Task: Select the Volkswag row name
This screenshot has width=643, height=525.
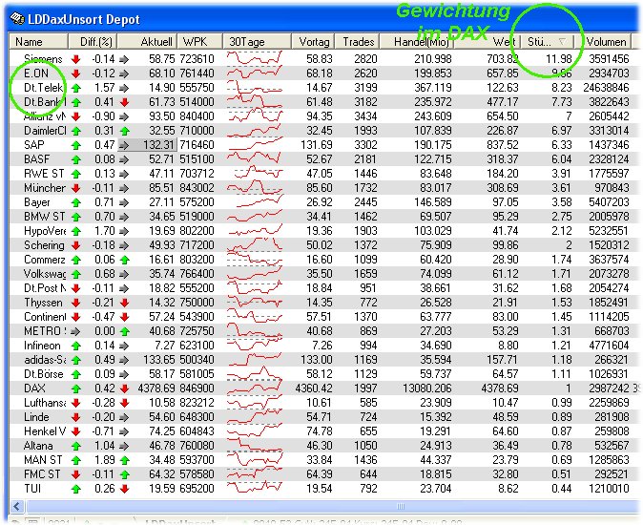Action: [44, 274]
